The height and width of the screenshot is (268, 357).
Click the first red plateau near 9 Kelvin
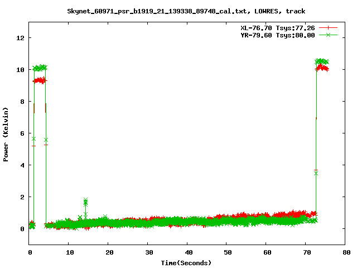point(40,80)
